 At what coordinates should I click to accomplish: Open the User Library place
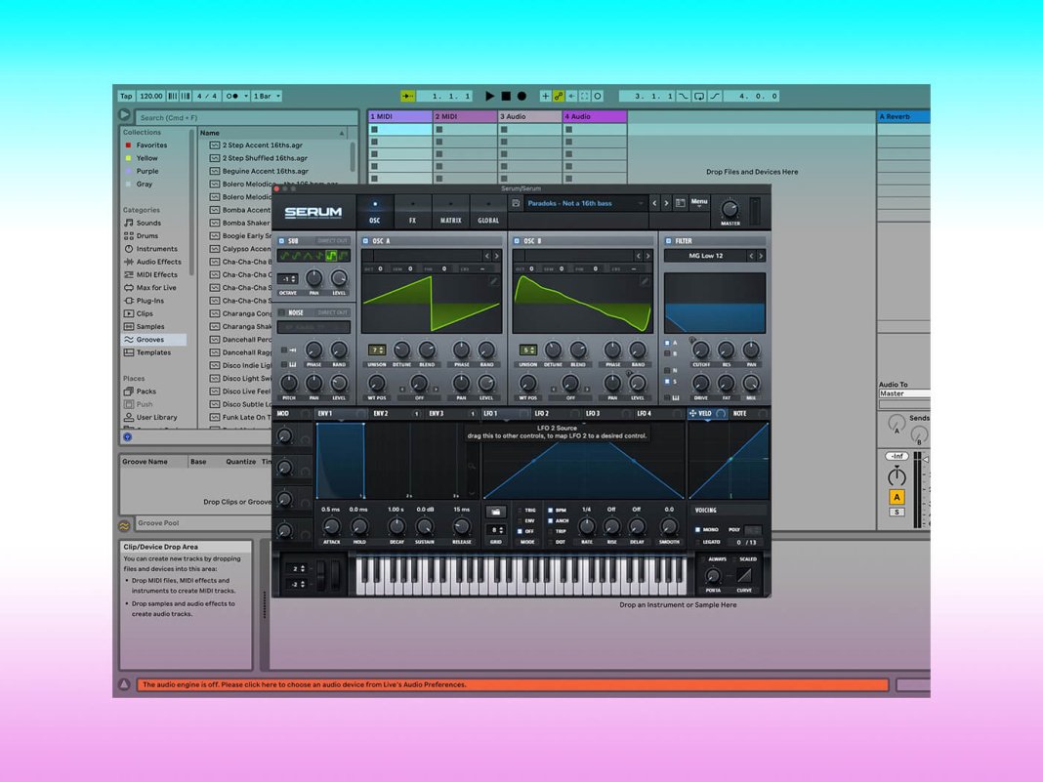pyautogui.click(x=156, y=417)
